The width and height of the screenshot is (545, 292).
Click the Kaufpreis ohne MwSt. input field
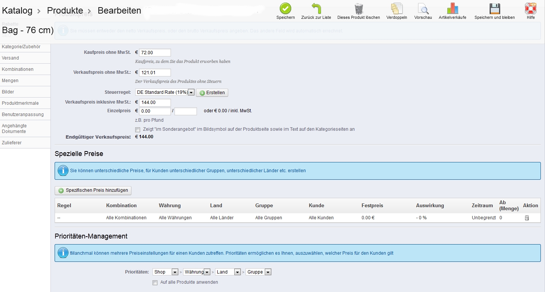(x=155, y=53)
